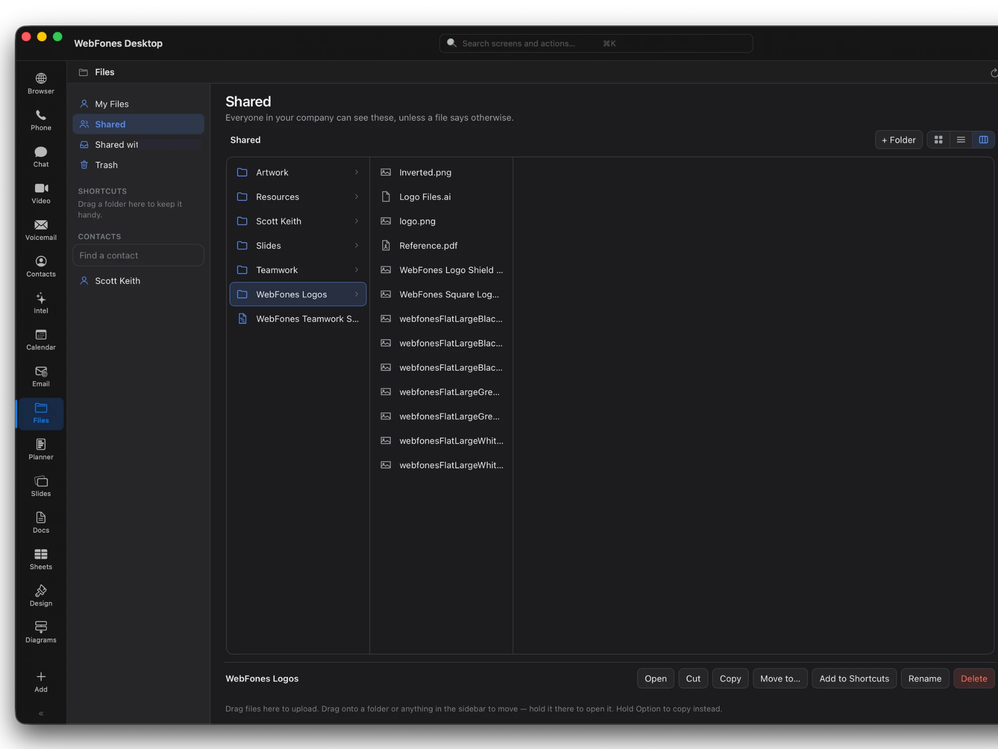998x749 pixels.
Task: Expand the Slides folder chevron in the file list
Action: tap(356, 246)
